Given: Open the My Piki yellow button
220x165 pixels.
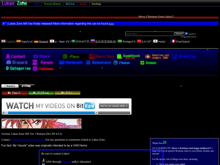Looking at the screenshot, I should 67,93.
